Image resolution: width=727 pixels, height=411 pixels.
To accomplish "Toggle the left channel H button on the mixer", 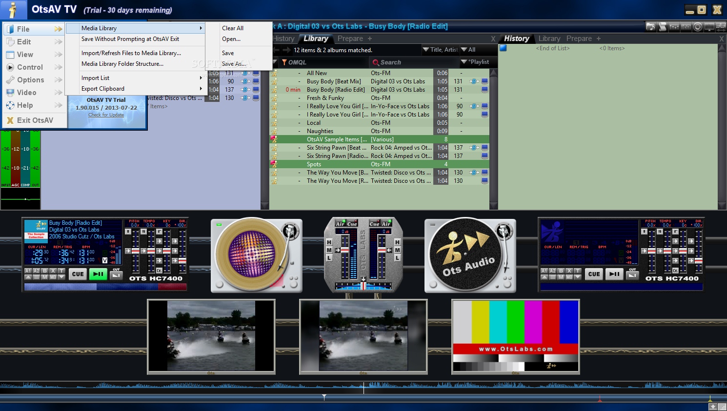I will [329, 242].
